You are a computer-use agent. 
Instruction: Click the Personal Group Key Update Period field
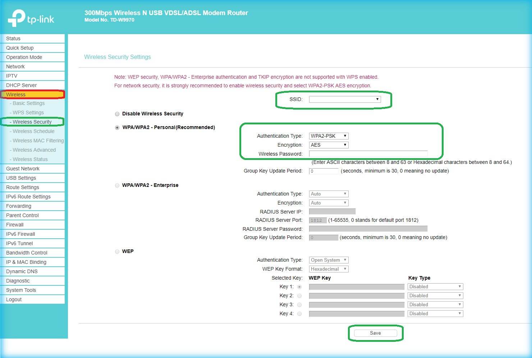tap(324, 171)
